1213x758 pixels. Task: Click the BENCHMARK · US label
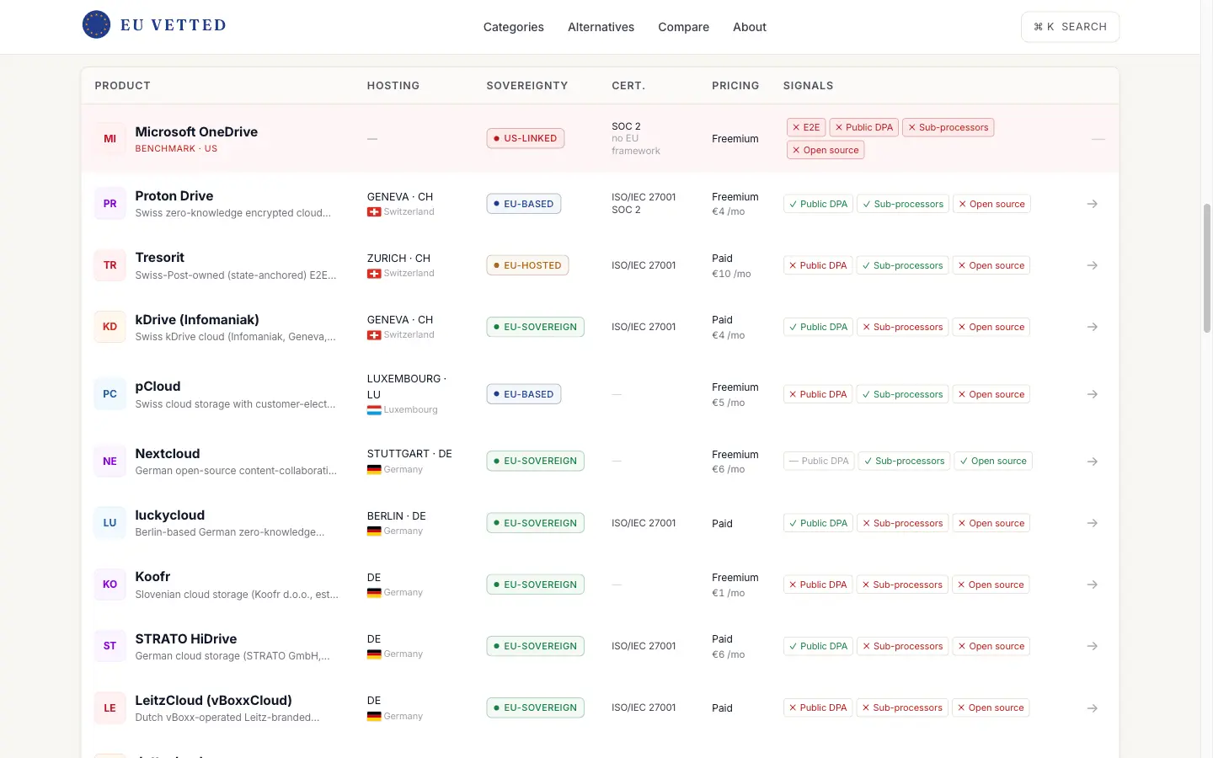point(176,148)
